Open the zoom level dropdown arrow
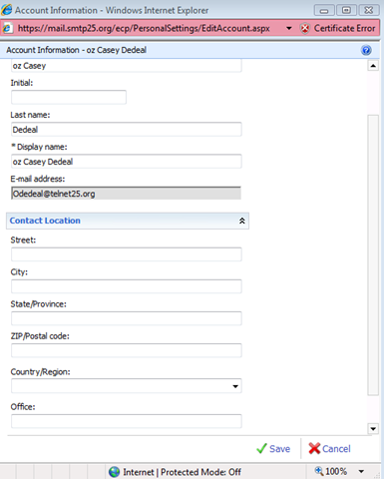Screen dimensions: 384x479 (361, 471)
